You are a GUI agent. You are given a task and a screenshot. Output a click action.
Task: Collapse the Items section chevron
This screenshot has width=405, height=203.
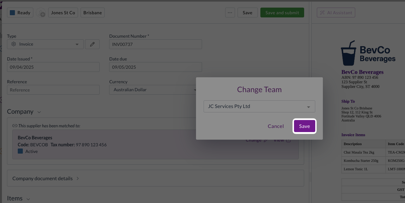point(28,199)
